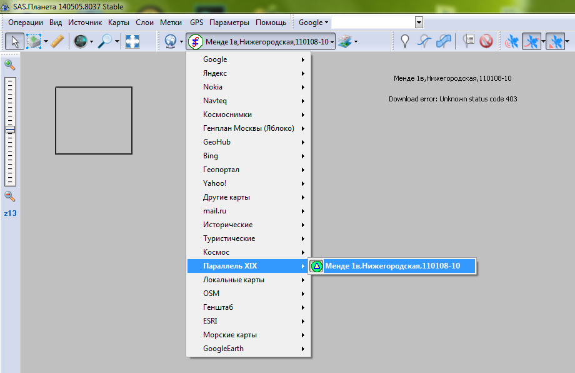Image resolution: width=575 pixels, height=373 pixels.
Task: Toggle the GPS track recording button
Action: tap(531, 41)
